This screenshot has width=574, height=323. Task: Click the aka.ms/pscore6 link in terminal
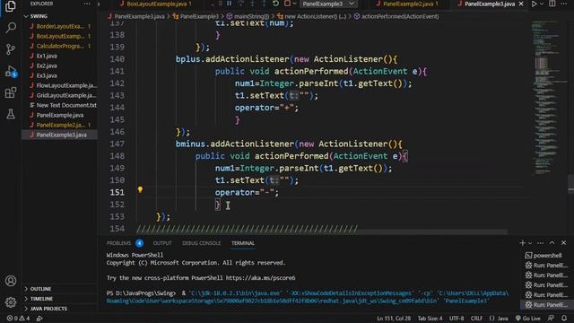coord(260,278)
